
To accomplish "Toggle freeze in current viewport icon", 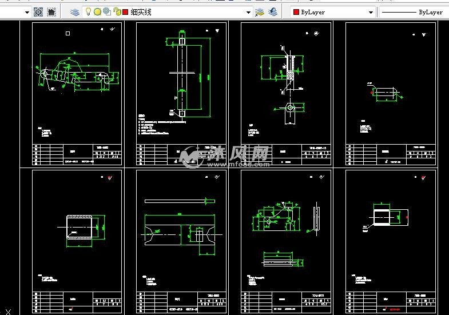I will (x=107, y=12).
